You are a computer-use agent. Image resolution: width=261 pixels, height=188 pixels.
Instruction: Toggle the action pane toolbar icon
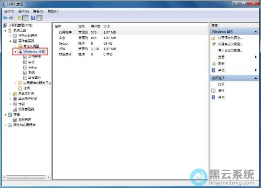pos(40,18)
